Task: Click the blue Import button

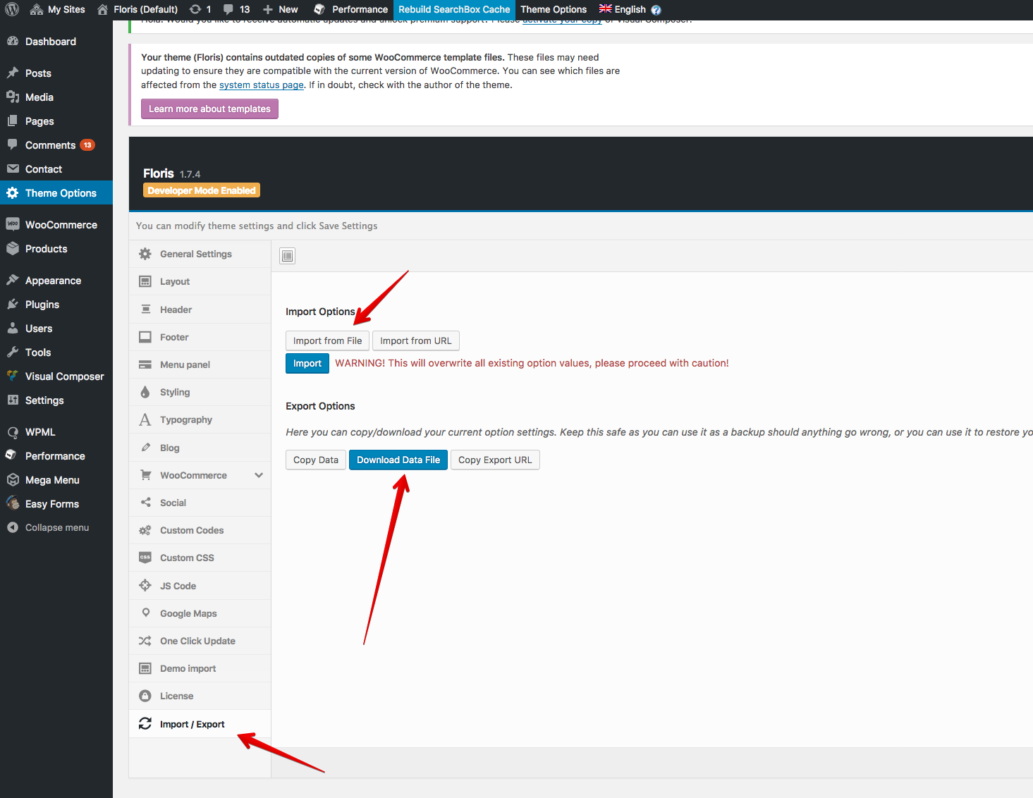Action: click(307, 363)
